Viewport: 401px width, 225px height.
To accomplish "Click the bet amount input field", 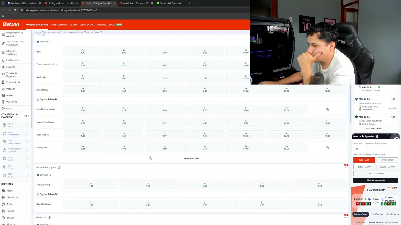I will tap(360, 149).
